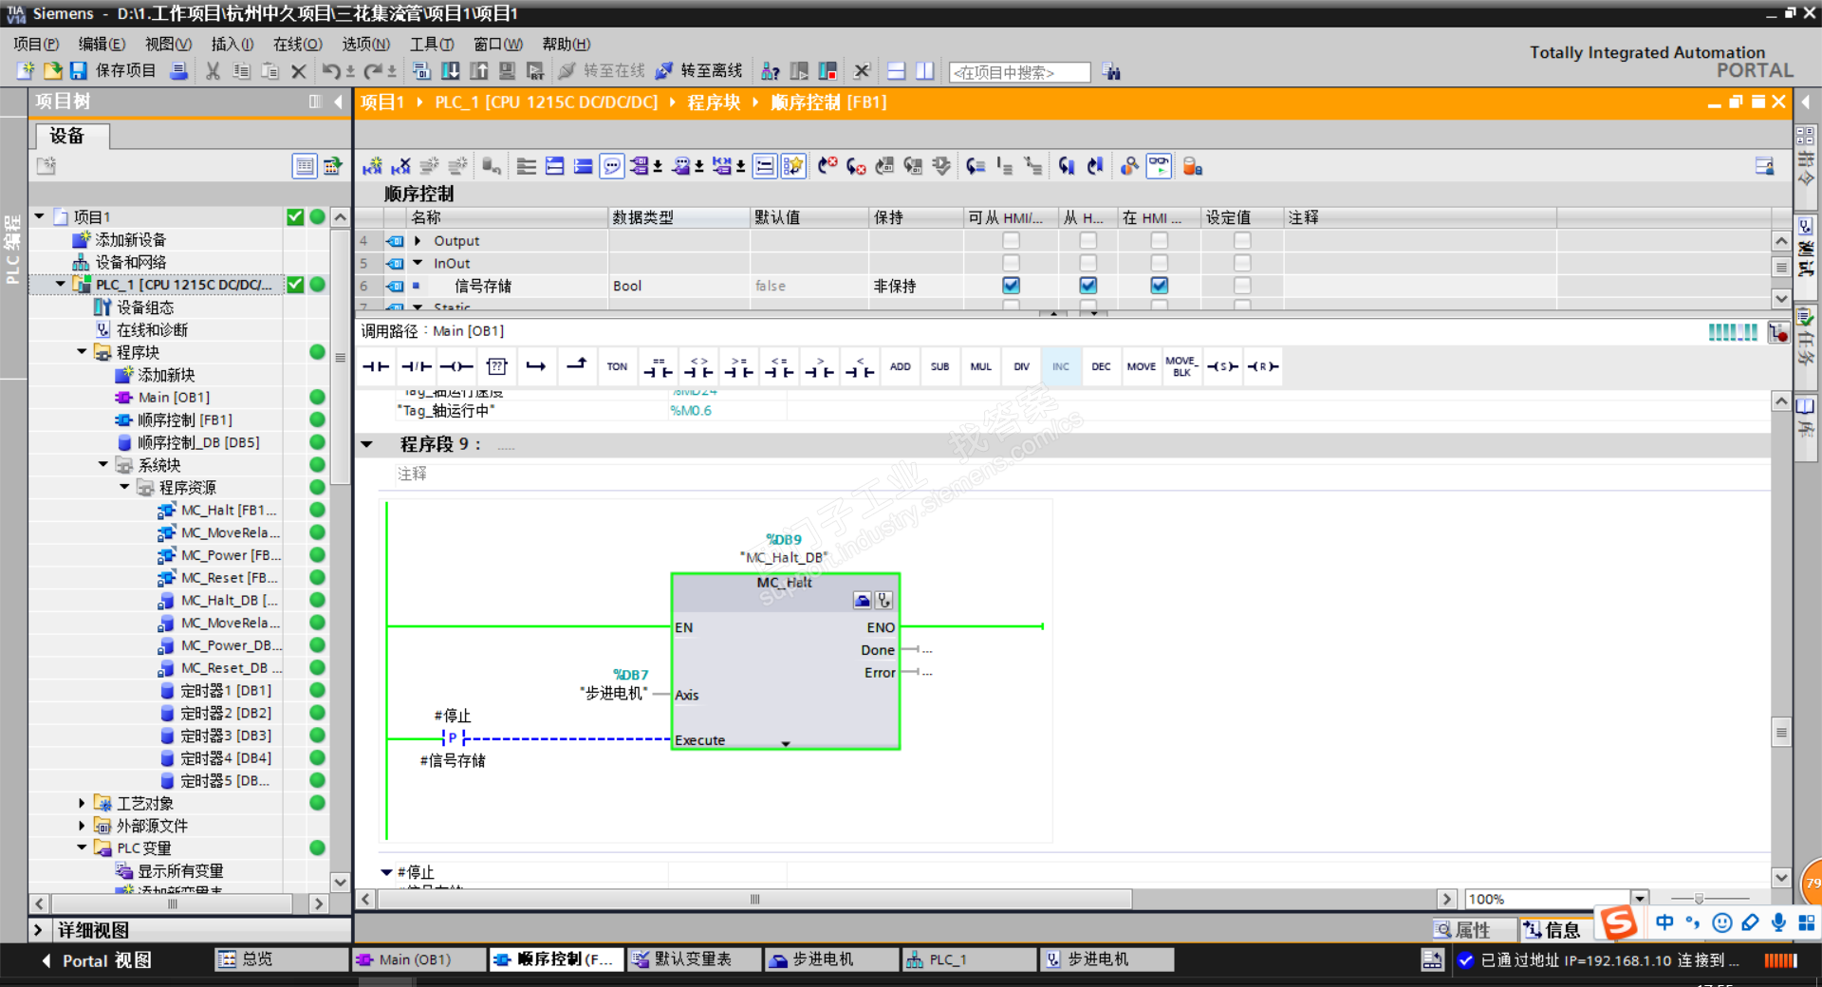1822x987 pixels.
Task: Click the INC increment instruction icon
Action: click(1061, 366)
